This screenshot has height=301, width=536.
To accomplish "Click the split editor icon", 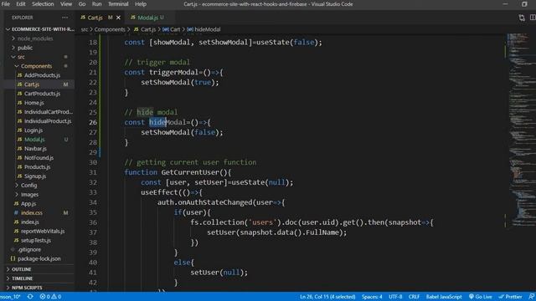I will coord(533,18).
